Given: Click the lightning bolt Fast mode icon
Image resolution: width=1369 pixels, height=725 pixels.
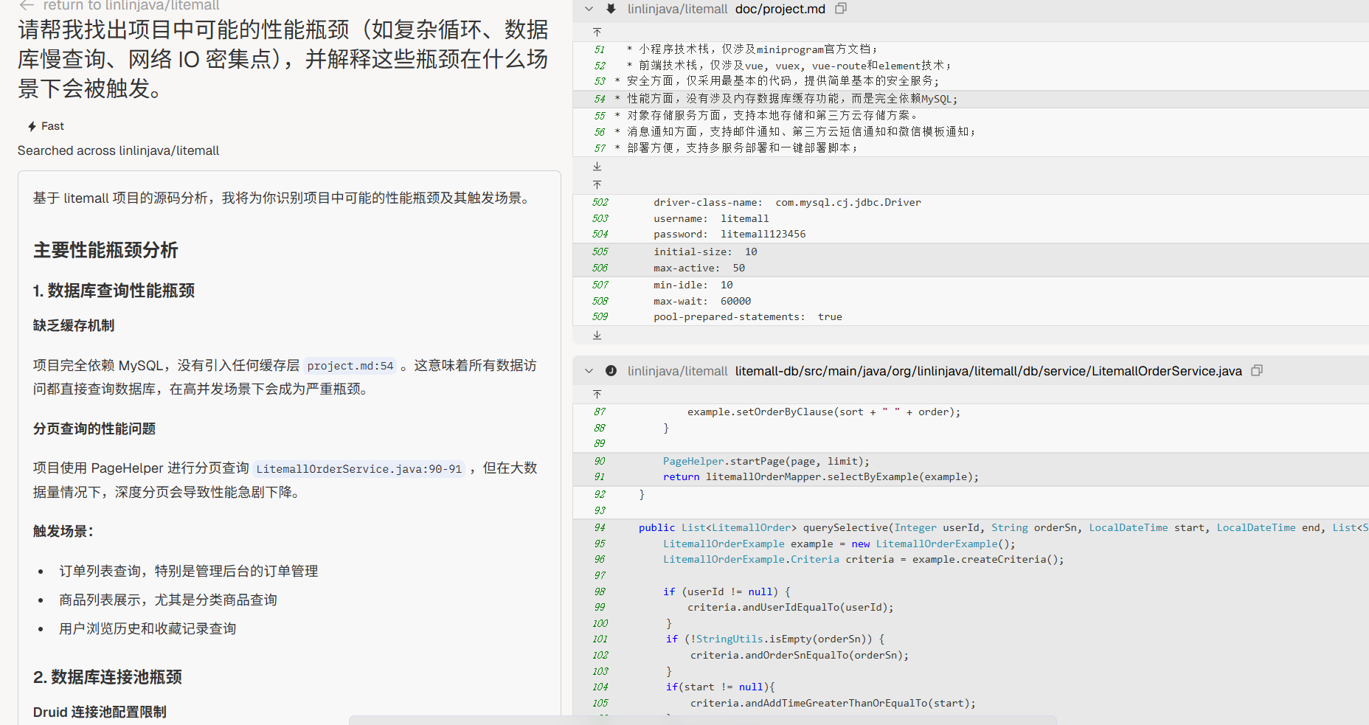Looking at the screenshot, I should pyautogui.click(x=32, y=127).
